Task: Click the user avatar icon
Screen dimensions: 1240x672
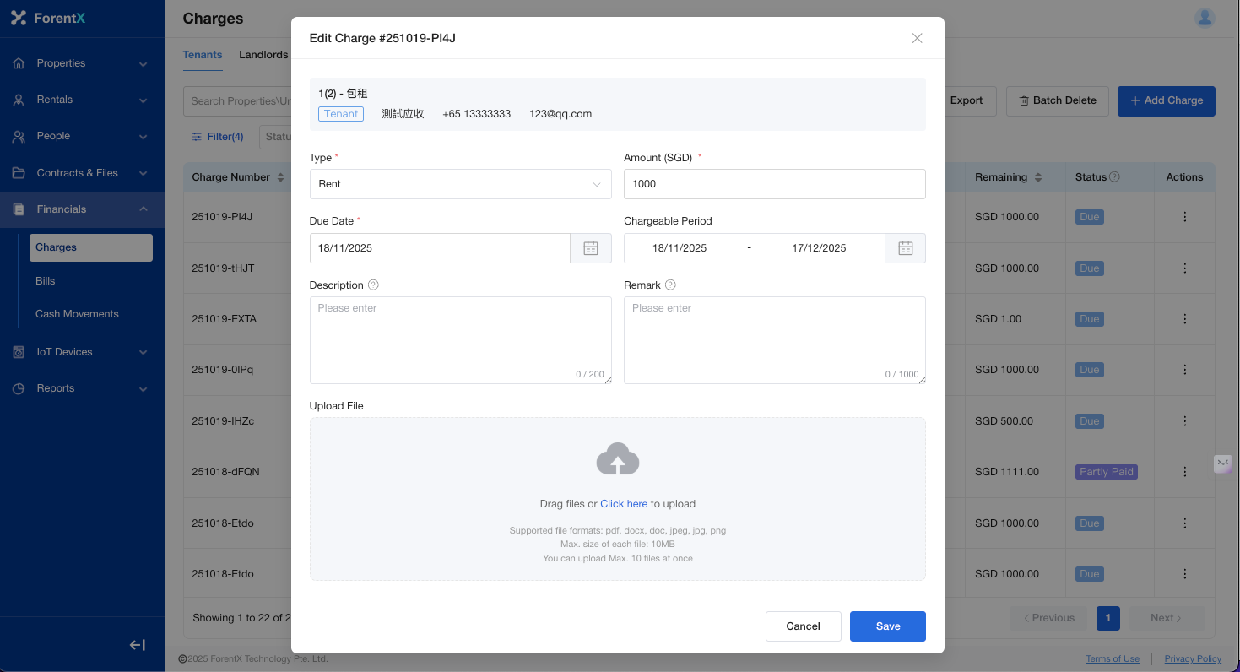Action: (1204, 18)
